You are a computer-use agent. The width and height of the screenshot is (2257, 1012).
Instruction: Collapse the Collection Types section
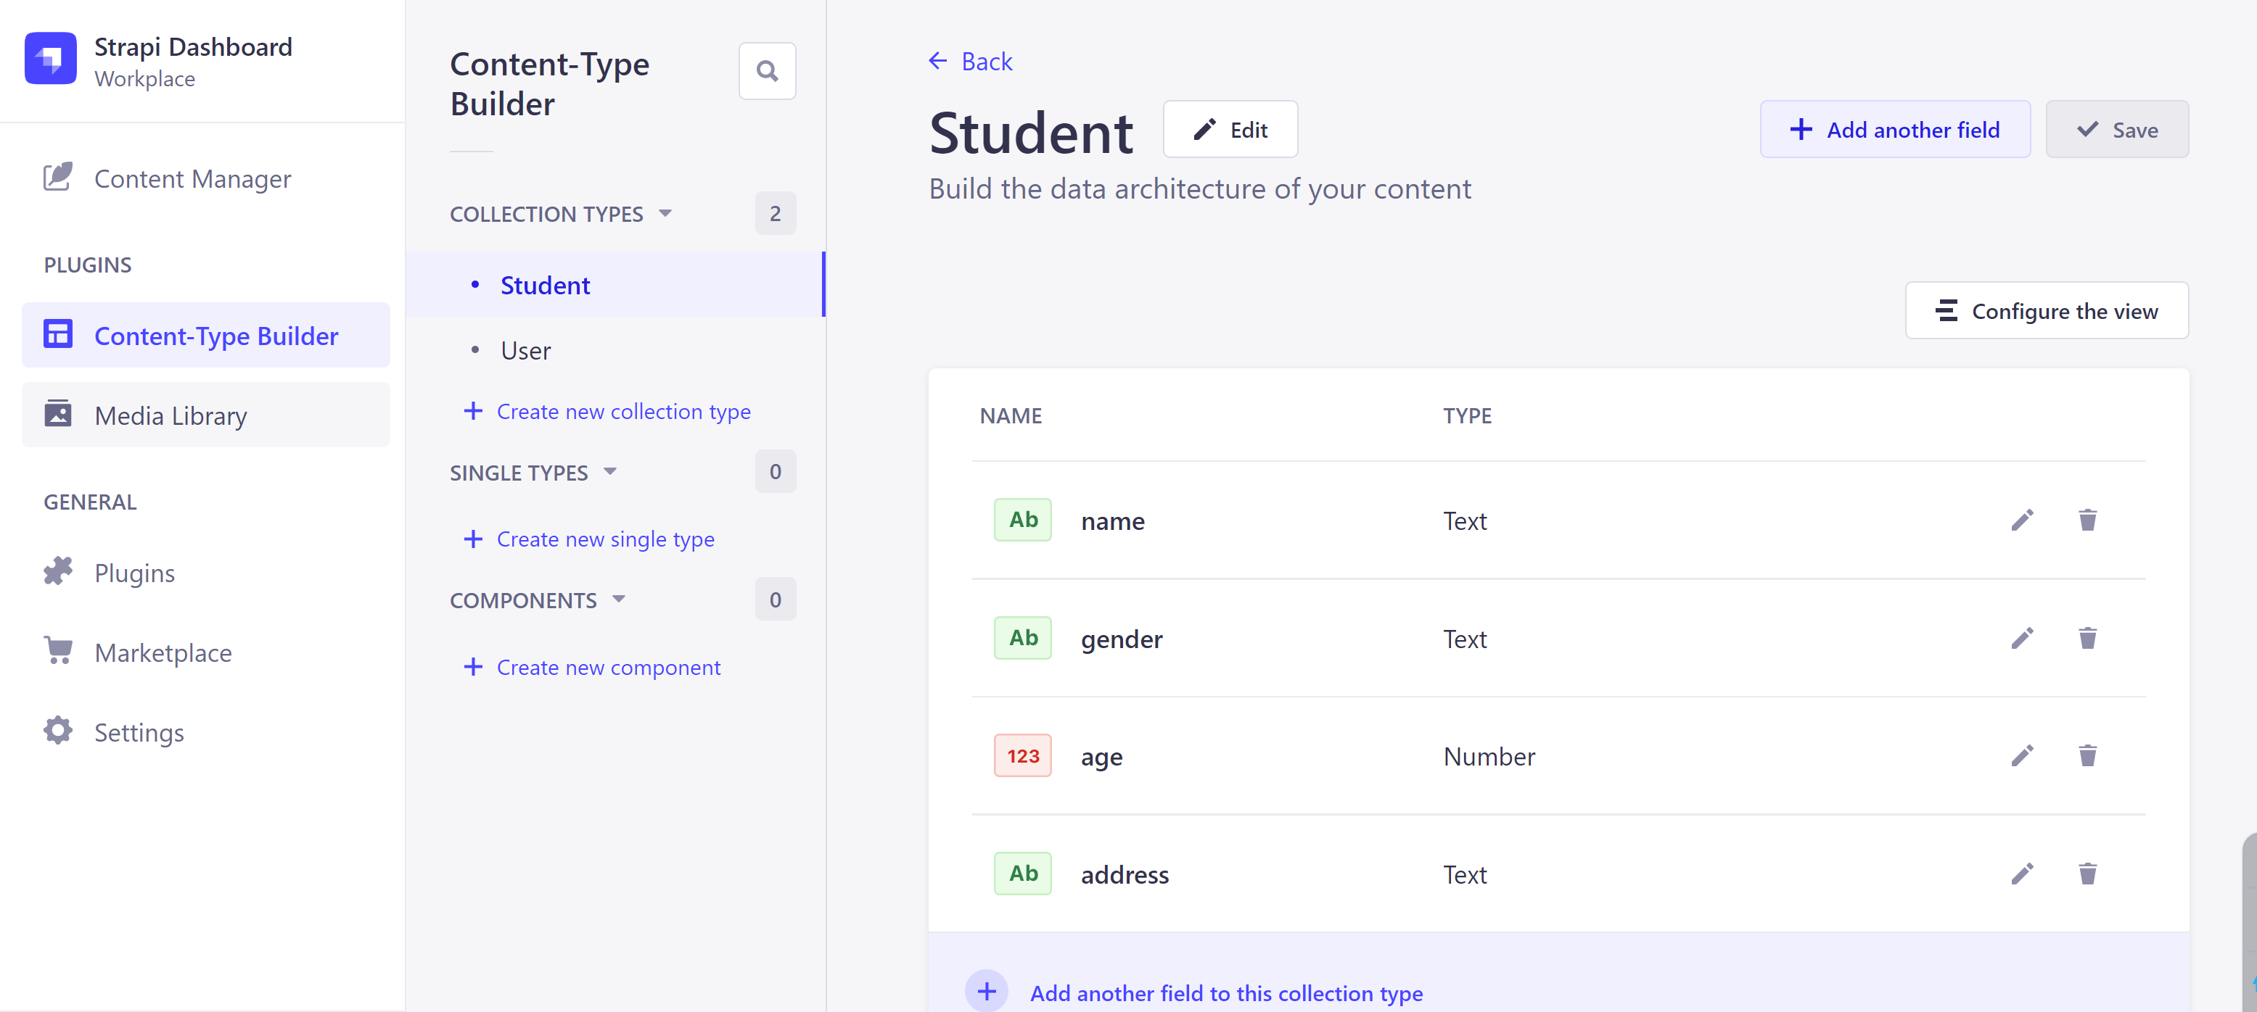(665, 214)
